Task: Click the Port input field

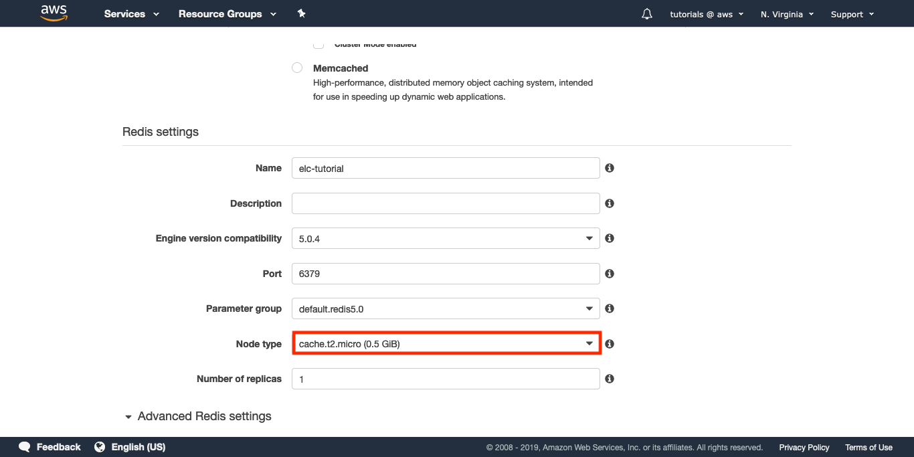Action: coord(446,274)
